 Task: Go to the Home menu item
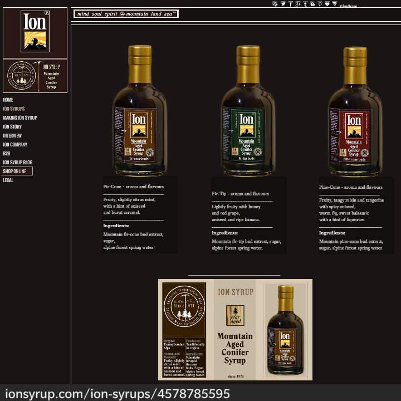[x=8, y=100]
